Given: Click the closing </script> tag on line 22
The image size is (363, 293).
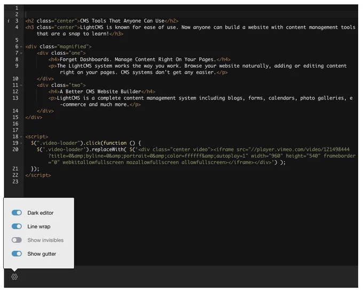Looking at the screenshot, I should point(38,175).
